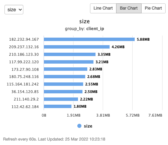
Task: Click the 2.50MB value label
Action: point(91,92)
